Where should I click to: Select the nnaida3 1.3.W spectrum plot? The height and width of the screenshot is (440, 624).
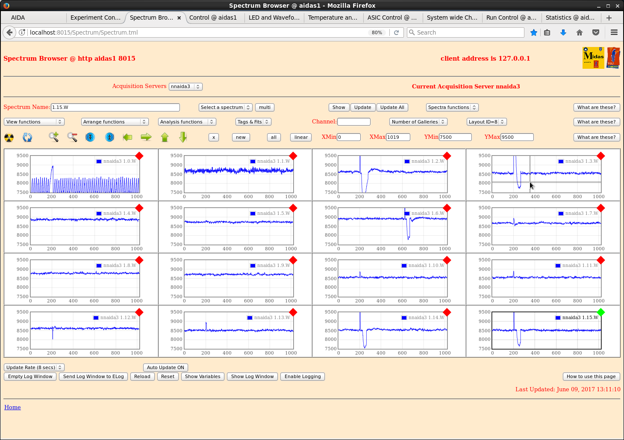click(x=547, y=174)
